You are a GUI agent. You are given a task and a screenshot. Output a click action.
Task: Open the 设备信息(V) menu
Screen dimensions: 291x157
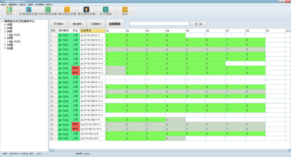pyautogui.click(x=13, y=5)
